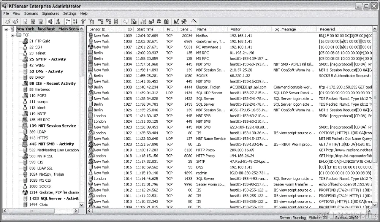Click the skull icon on the NetBus event row
380x222 pixels.
(91, 36)
